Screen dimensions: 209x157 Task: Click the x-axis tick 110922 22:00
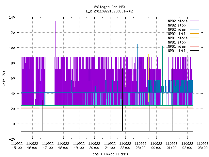125,146
